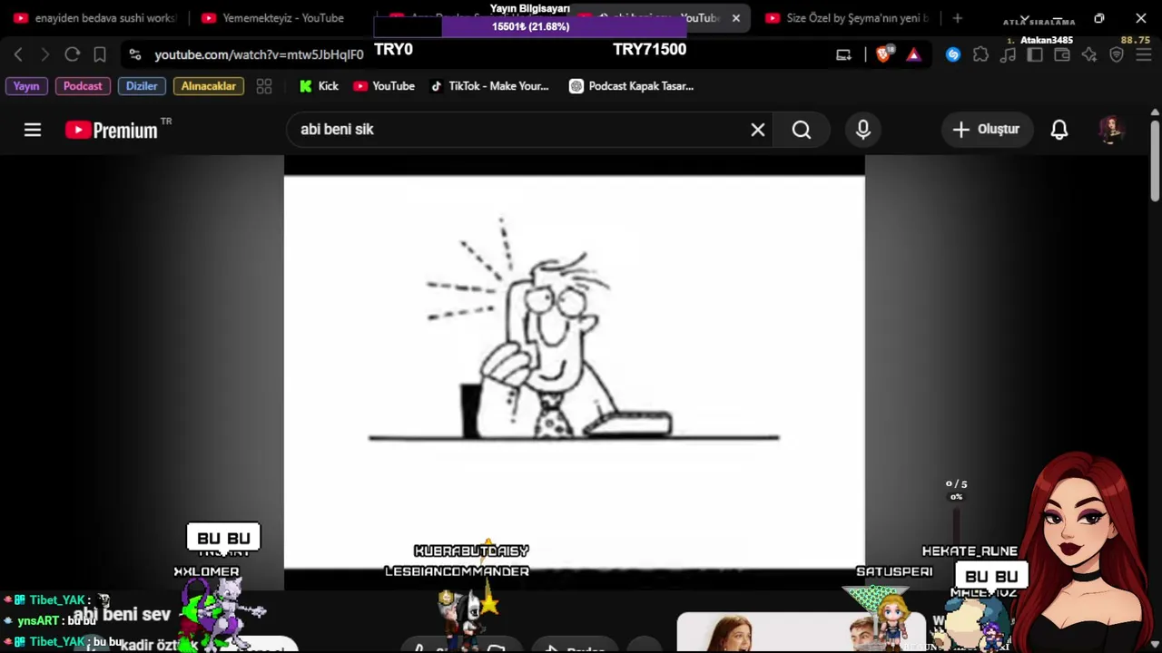Viewport: 1162px width, 653px height.
Task: Open Leo AI assistant sparkle icon
Action: click(x=1089, y=54)
